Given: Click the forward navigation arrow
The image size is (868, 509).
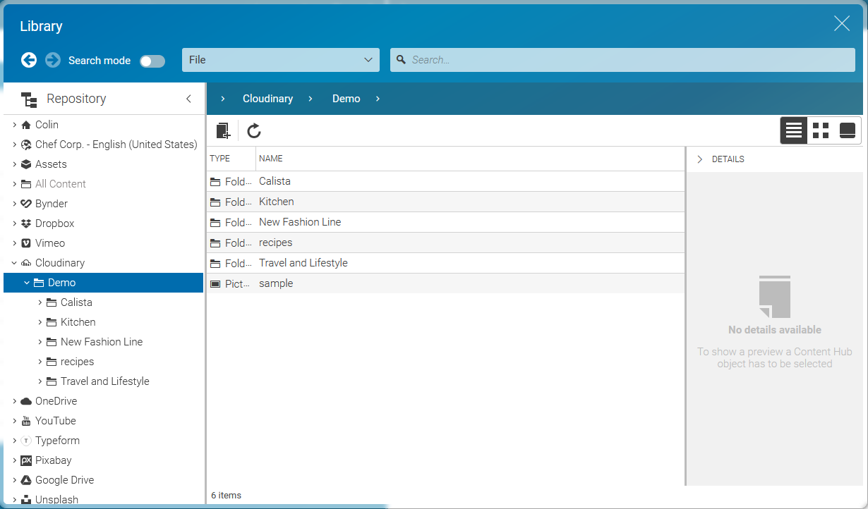Looking at the screenshot, I should 53,60.
